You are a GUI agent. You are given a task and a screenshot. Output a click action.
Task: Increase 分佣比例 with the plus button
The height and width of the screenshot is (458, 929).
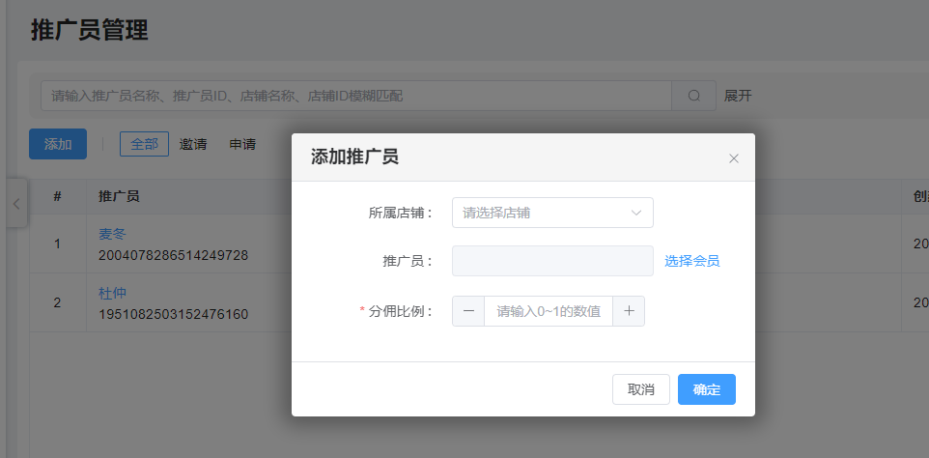point(629,311)
